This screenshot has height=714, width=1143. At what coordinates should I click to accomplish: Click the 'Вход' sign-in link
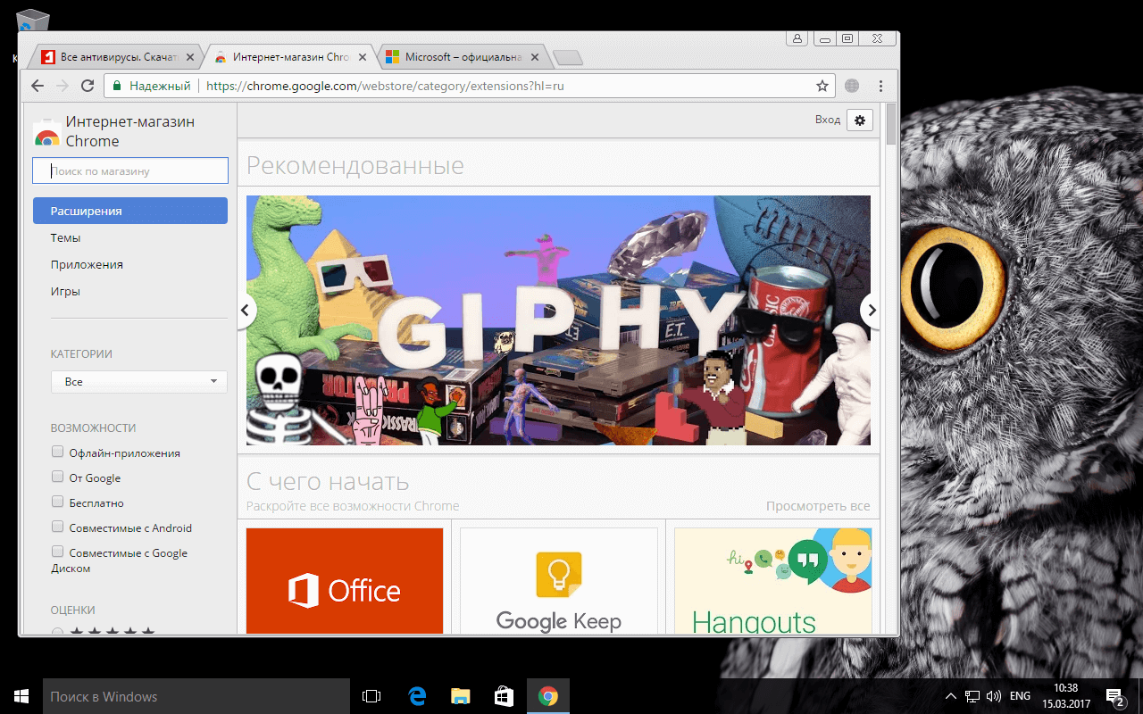pos(828,120)
